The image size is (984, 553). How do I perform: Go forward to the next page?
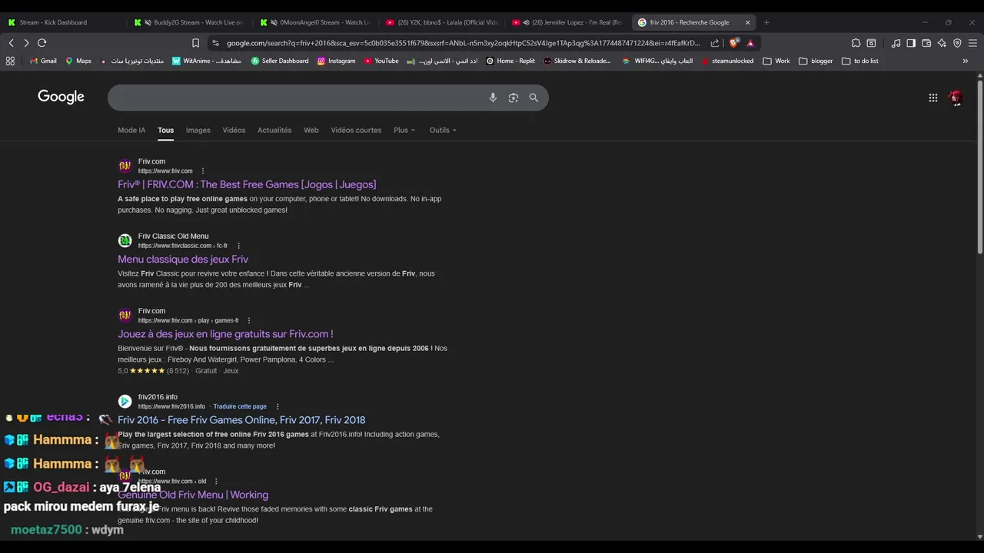[26, 43]
